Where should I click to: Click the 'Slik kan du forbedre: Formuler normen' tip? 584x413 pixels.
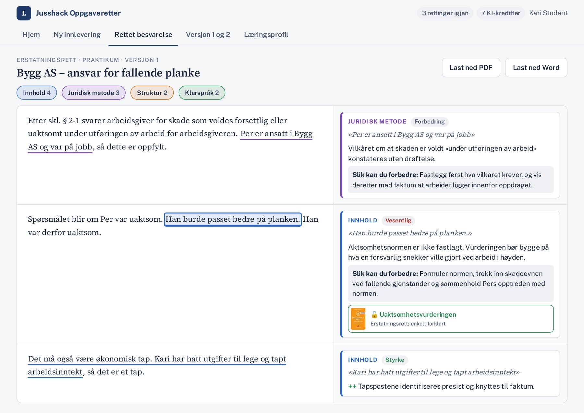451,283
